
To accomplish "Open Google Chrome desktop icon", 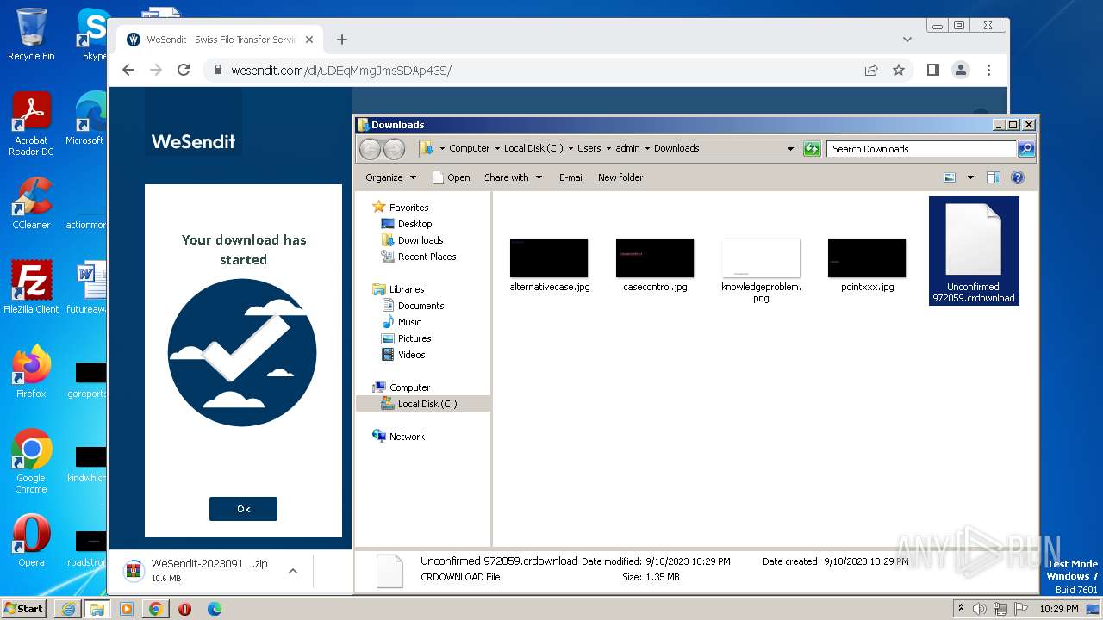I will point(31,461).
